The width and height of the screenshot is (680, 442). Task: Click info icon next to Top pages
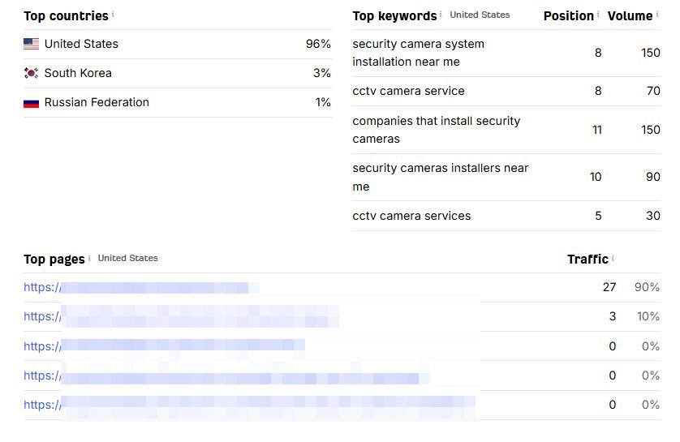pyautogui.click(x=89, y=258)
